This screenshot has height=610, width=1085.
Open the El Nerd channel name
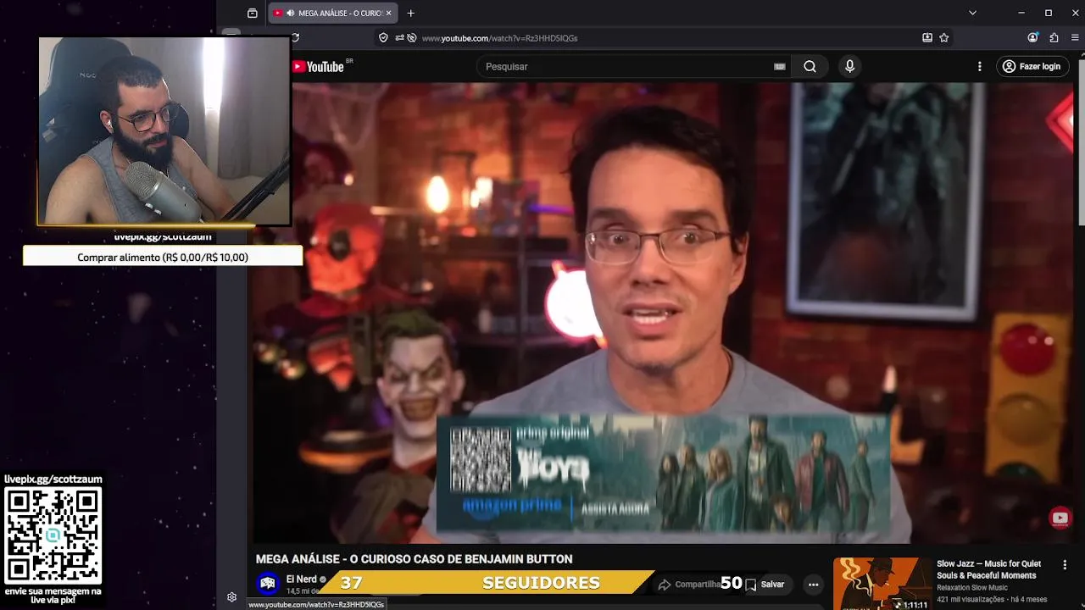point(301,579)
